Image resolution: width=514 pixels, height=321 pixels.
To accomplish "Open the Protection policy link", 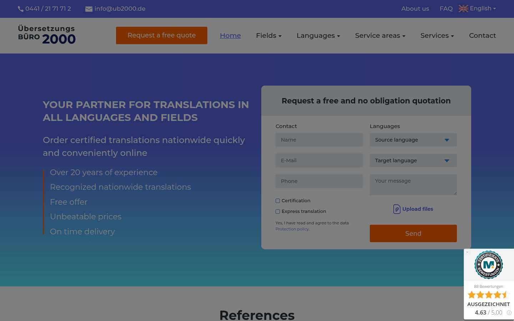I will [292, 229].
